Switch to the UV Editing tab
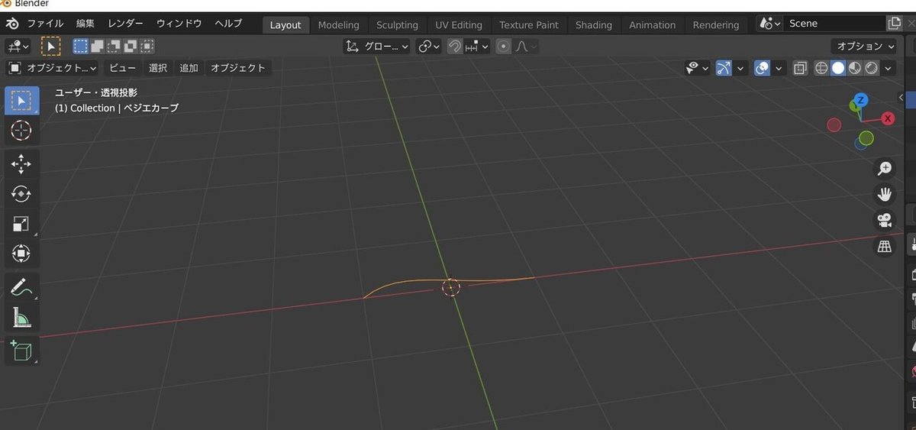Image resolution: width=916 pixels, height=430 pixels. click(459, 24)
